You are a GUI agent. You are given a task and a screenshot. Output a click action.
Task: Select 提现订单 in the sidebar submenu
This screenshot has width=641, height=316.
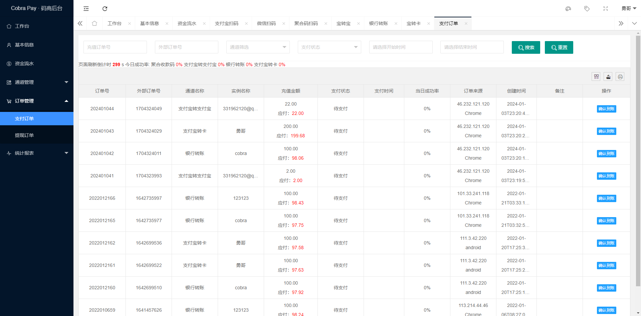tap(37, 135)
